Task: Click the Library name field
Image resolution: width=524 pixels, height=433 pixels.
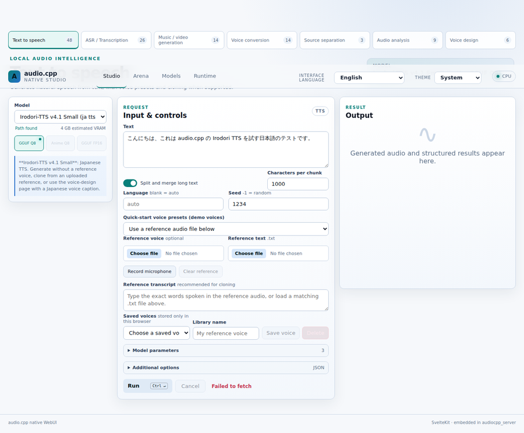Action: (226, 333)
